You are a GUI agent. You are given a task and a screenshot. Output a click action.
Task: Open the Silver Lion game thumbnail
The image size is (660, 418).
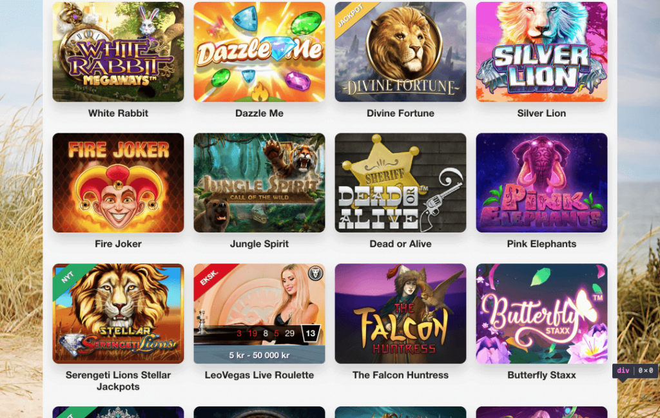pyautogui.click(x=541, y=52)
